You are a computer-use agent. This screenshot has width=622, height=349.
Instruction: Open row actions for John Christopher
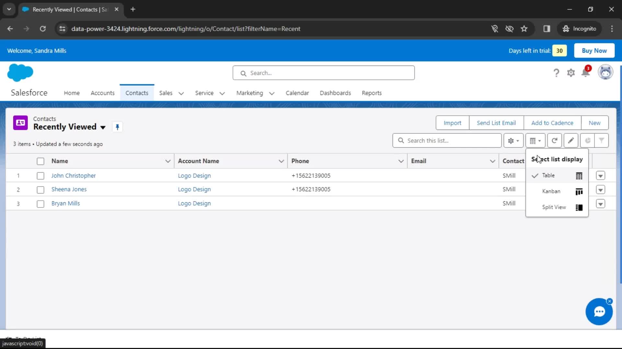pyautogui.click(x=600, y=175)
